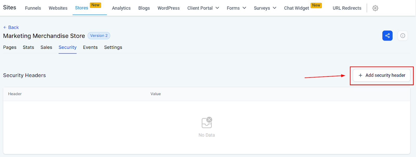This screenshot has width=416, height=157.
Task: Open Chat Widget section
Action: click(x=296, y=8)
